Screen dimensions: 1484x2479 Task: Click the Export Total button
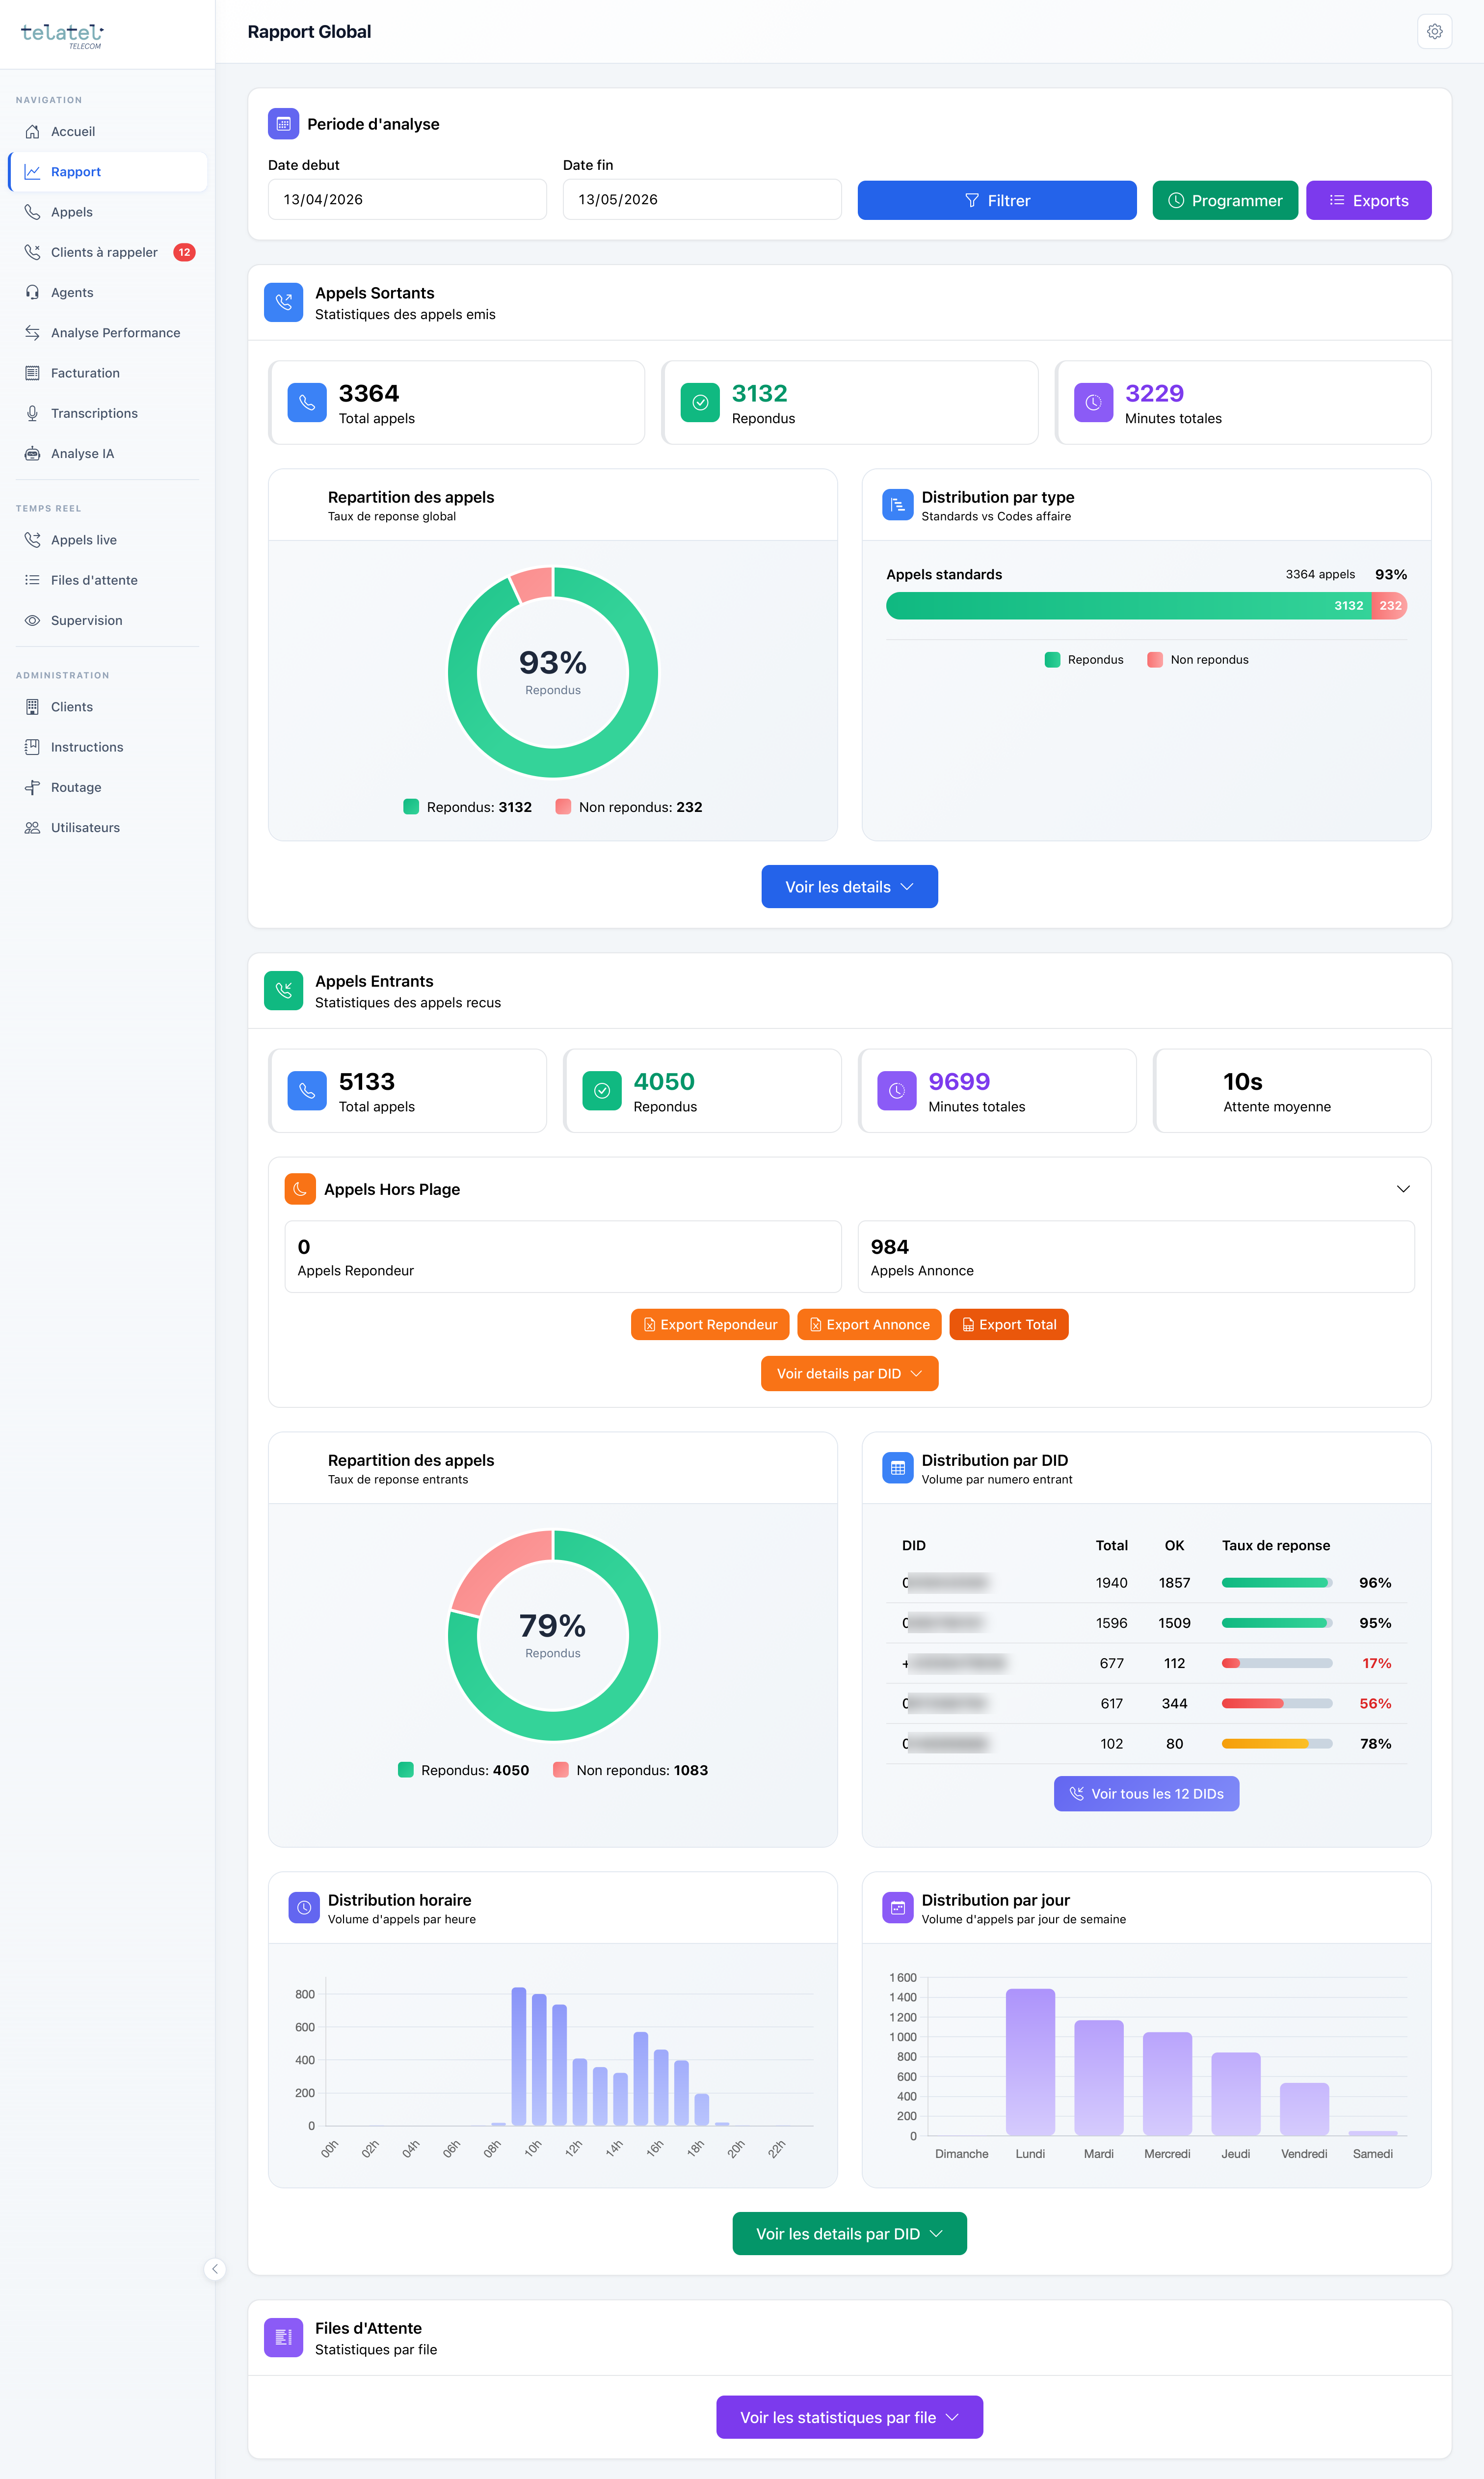pos(1009,1324)
